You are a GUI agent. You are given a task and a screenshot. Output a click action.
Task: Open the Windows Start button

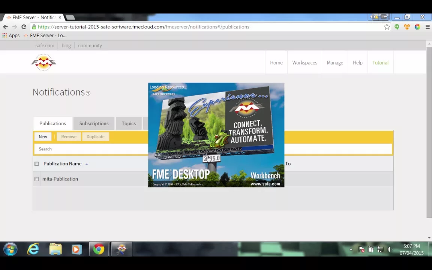pyautogui.click(x=10, y=249)
